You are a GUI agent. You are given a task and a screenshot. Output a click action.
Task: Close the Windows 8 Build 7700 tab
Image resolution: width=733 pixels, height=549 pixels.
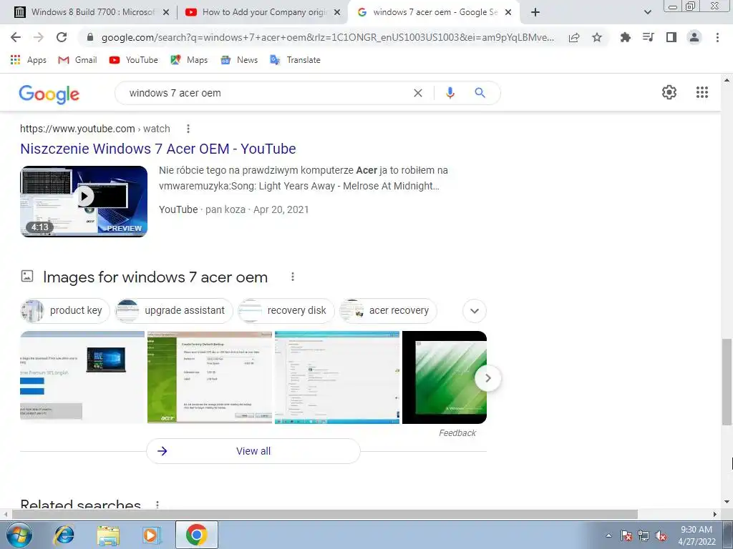[165, 12]
